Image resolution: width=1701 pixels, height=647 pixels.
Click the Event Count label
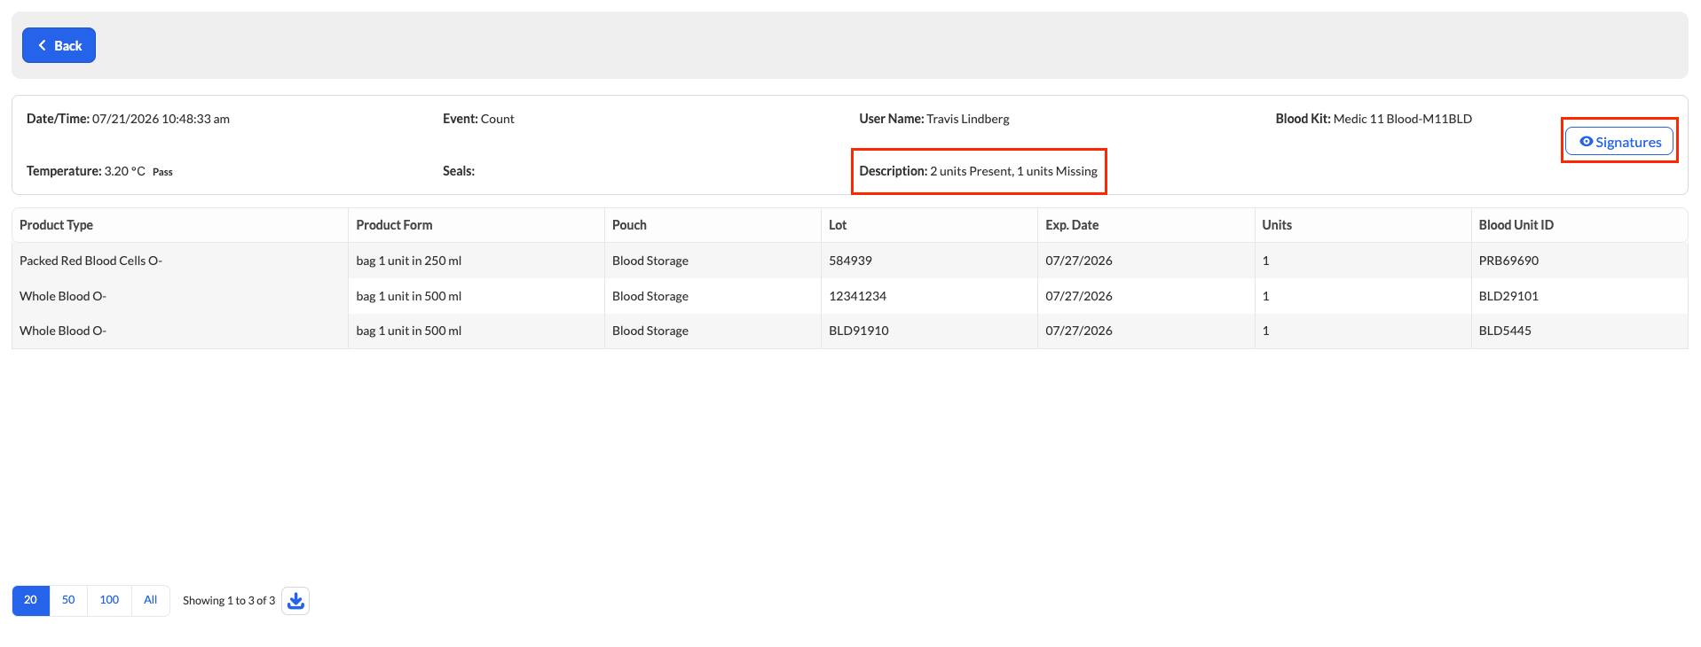coord(478,119)
